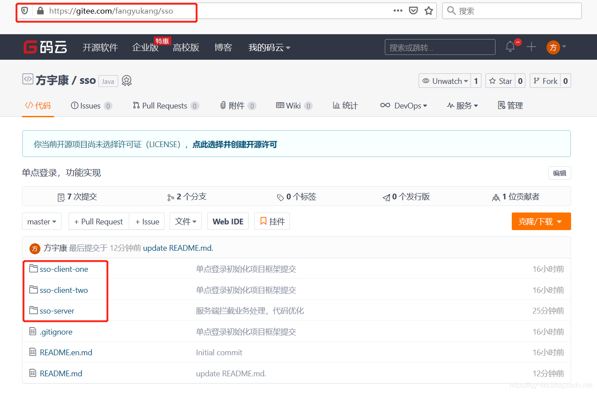Open the Web IDE
Viewport: 597px width, 393px height.
pos(228,221)
